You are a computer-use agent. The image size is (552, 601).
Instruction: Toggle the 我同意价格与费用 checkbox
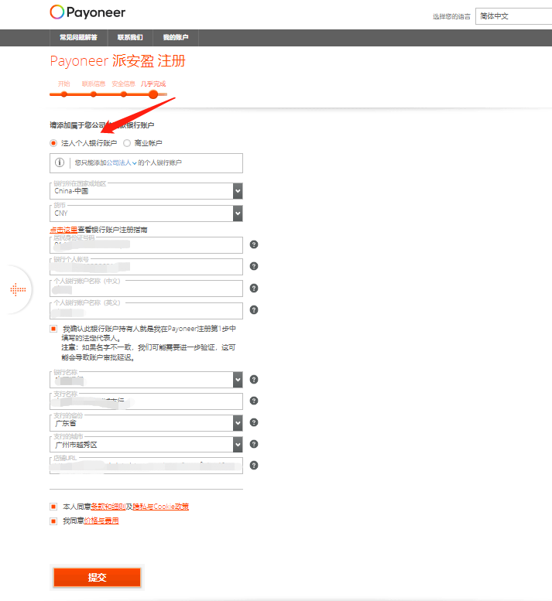tap(53, 521)
